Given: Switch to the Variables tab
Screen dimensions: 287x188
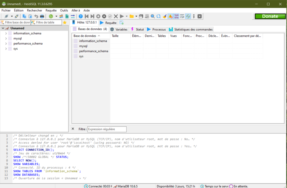Looking at the screenshot, I should [x=119, y=29].
